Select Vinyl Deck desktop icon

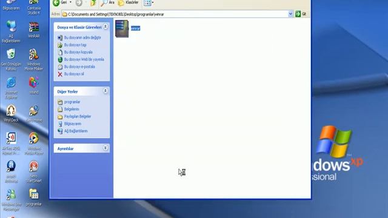pyautogui.click(x=11, y=113)
